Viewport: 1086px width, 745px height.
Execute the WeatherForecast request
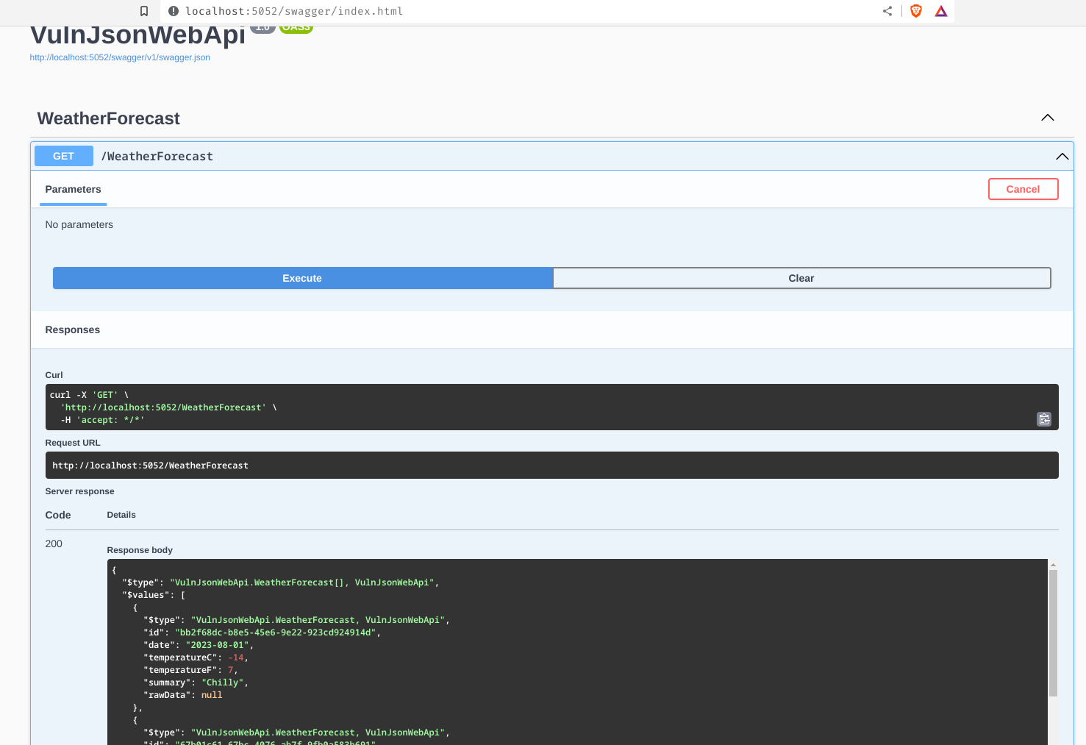[302, 278]
